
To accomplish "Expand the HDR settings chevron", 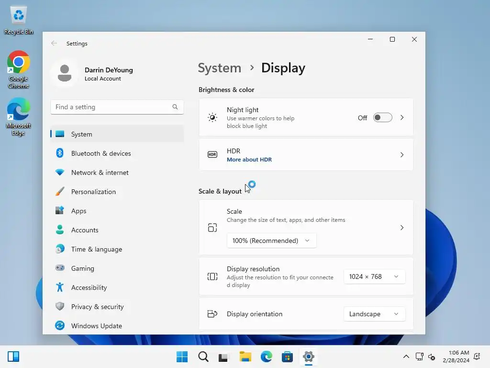I will (x=402, y=155).
